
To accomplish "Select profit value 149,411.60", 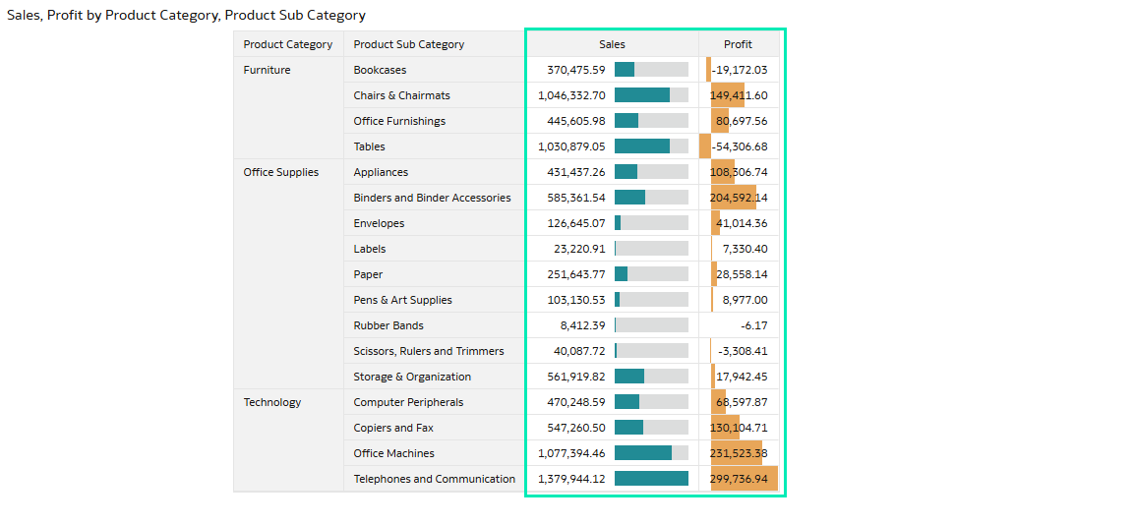I will (740, 95).
